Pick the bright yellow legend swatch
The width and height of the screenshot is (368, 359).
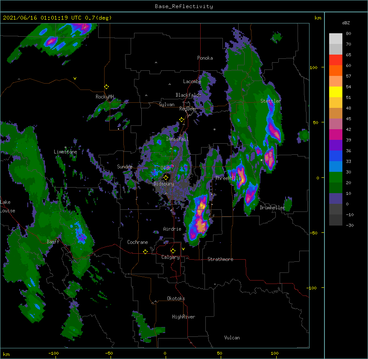point(336,92)
